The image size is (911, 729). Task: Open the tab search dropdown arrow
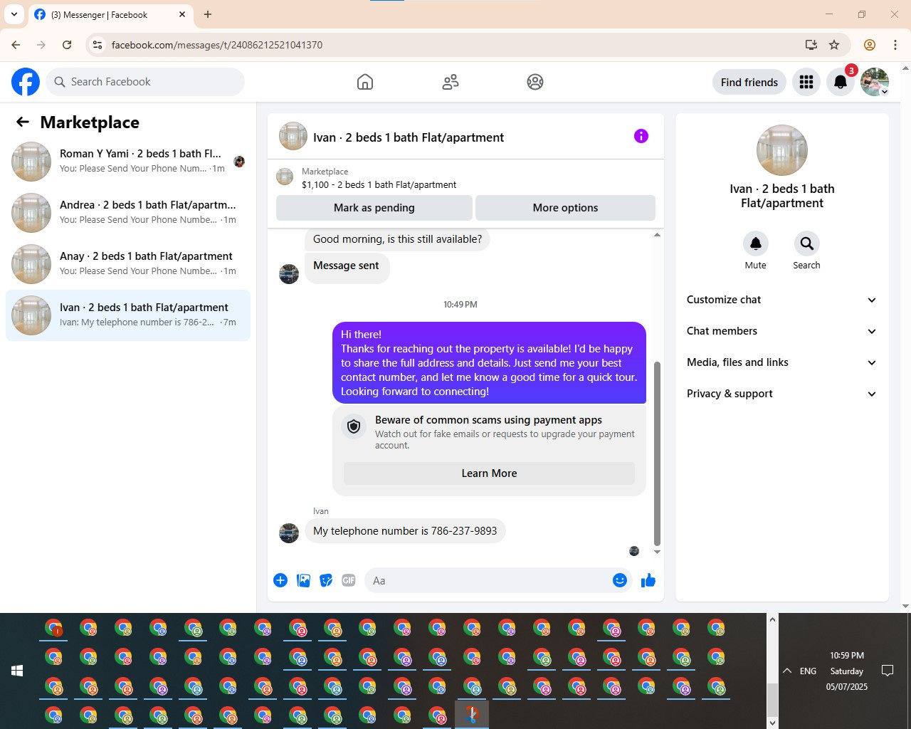(14, 14)
